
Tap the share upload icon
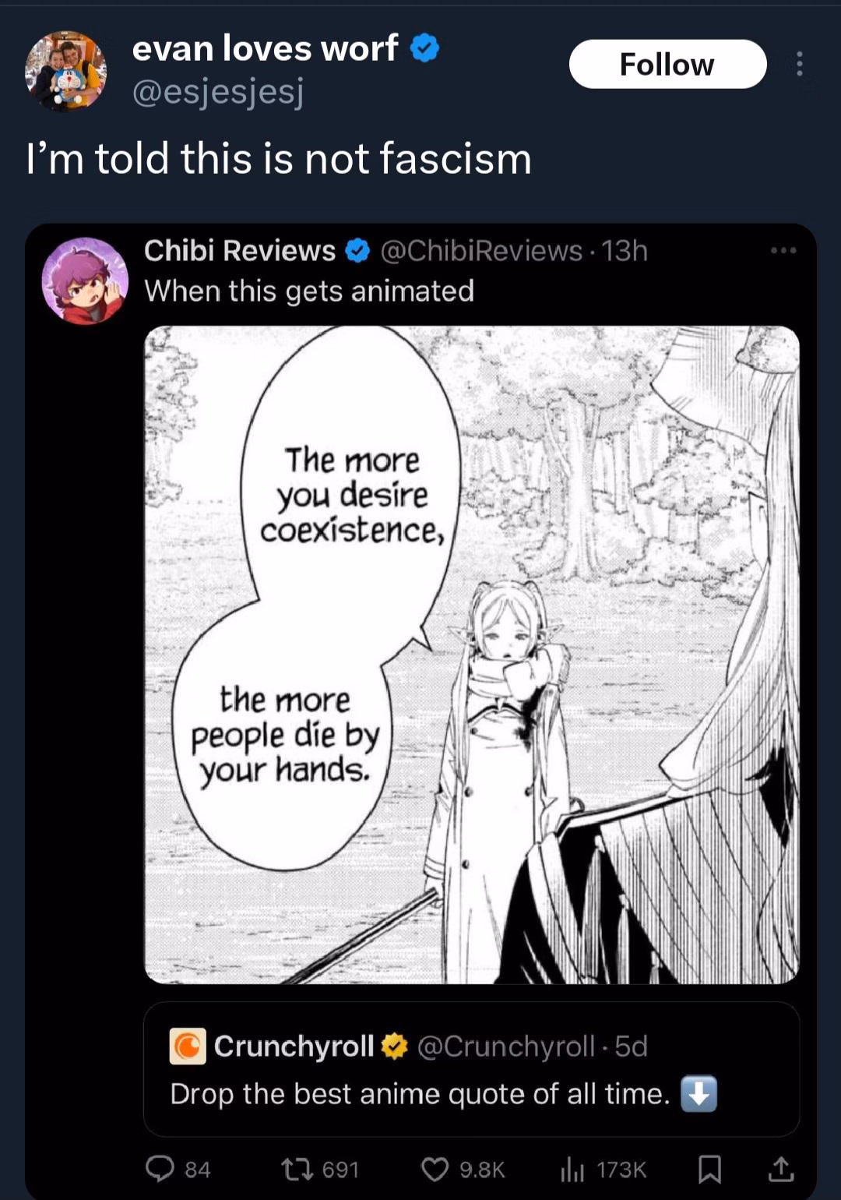click(x=781, y=1168)
